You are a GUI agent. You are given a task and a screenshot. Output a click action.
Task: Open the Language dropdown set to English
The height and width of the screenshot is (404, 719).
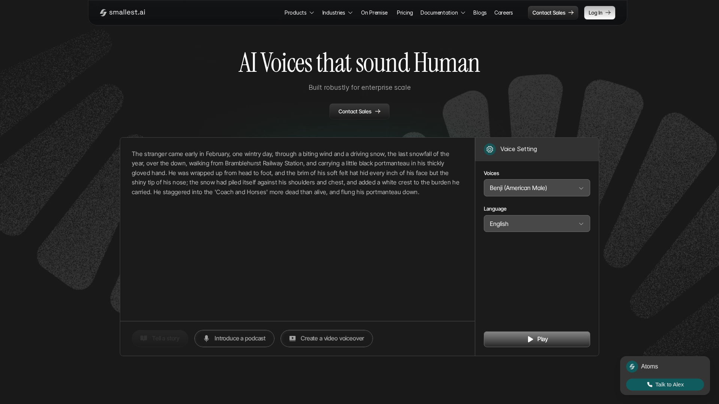[x=536, y=224]
